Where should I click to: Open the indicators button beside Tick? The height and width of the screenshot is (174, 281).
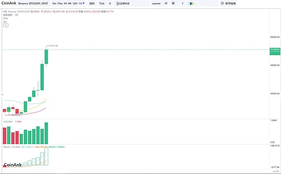(x=92, y=3)
